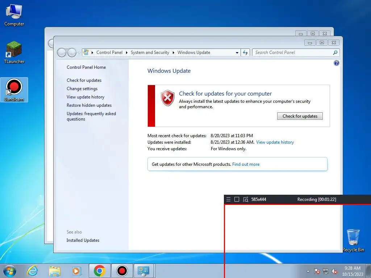The image size is (371, 278).
Task: Open Control Panel Home link
Action: point(86,67)
